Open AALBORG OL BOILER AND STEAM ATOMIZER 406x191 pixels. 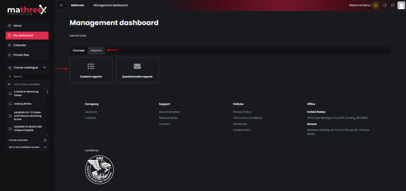click(x=28, y=128)
